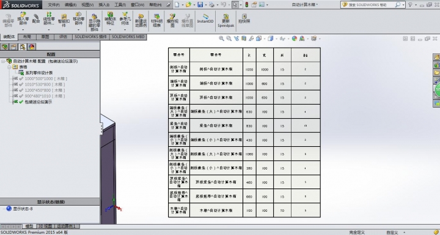
Task: Click the appearance color sphere icon
Action: click(295, 39)
